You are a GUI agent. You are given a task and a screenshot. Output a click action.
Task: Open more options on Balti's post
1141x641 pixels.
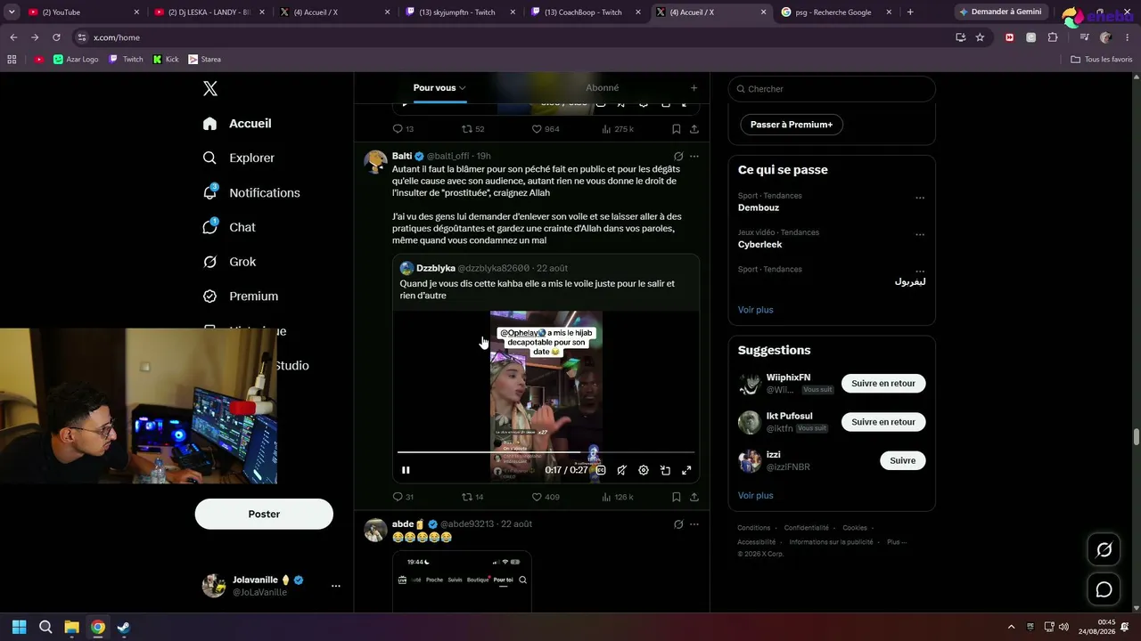pyautogui.click(x=694, y=156)
